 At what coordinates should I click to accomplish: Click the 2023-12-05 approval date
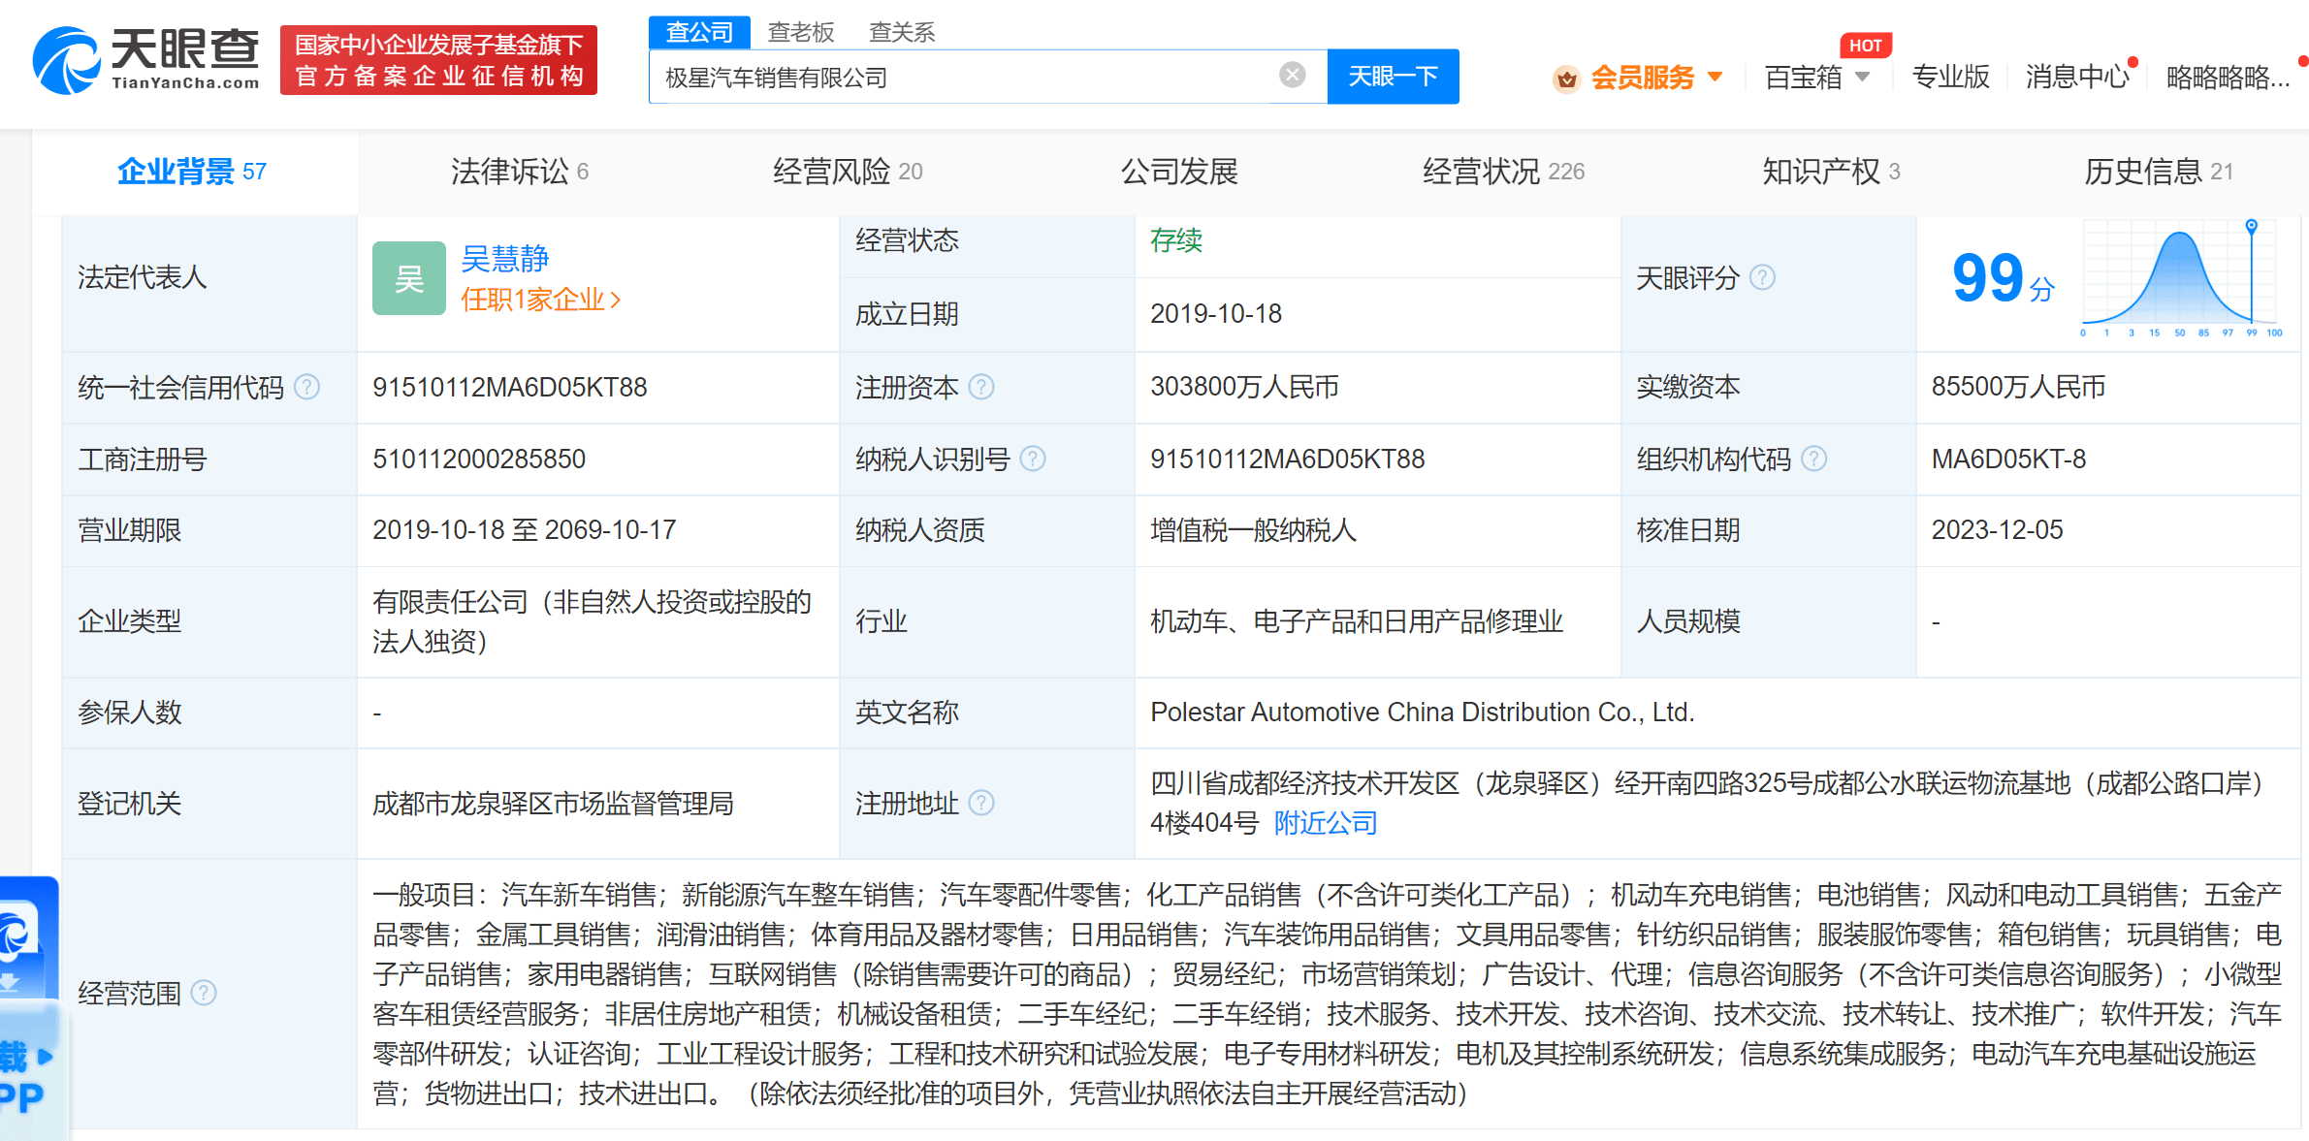pos(1997,530)
